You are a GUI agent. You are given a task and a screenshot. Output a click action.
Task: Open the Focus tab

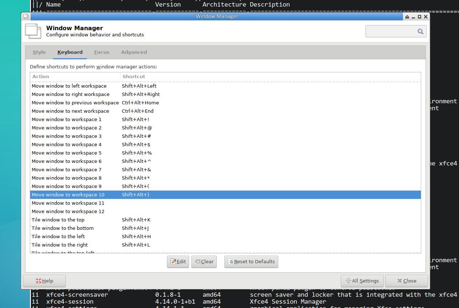tap(101, 52)
